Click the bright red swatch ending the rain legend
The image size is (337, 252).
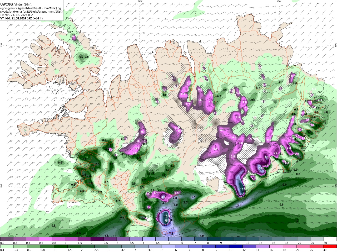tap(330, 246)
